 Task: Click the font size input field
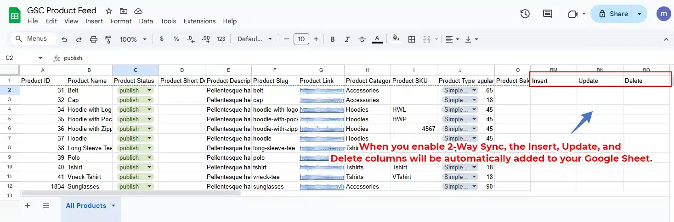(301, 39)
